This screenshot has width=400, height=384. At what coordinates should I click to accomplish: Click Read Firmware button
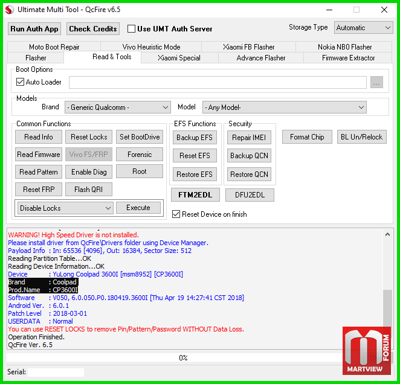(x=39, y=154)
